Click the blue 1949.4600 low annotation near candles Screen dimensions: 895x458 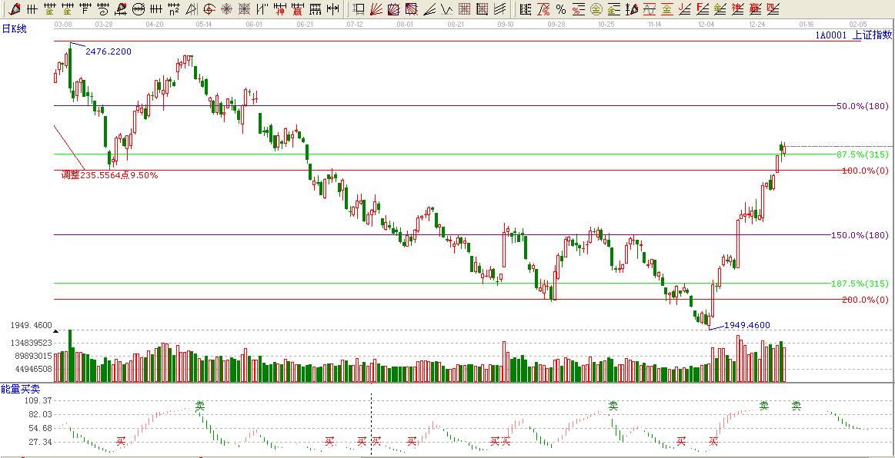click(746, 325)
